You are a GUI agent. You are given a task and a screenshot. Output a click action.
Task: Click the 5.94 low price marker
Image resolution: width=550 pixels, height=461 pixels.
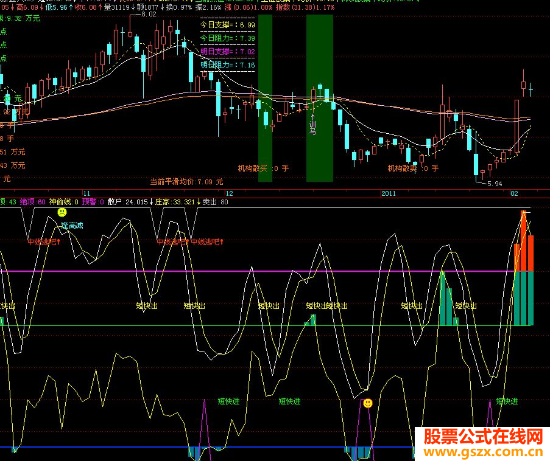[495, 184]
